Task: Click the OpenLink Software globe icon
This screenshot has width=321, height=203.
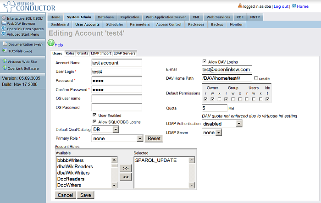Action: pos(5,67)
